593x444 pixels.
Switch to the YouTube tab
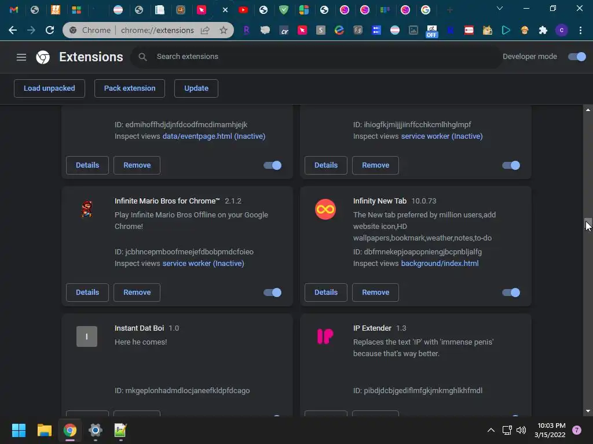coord(243,10)
